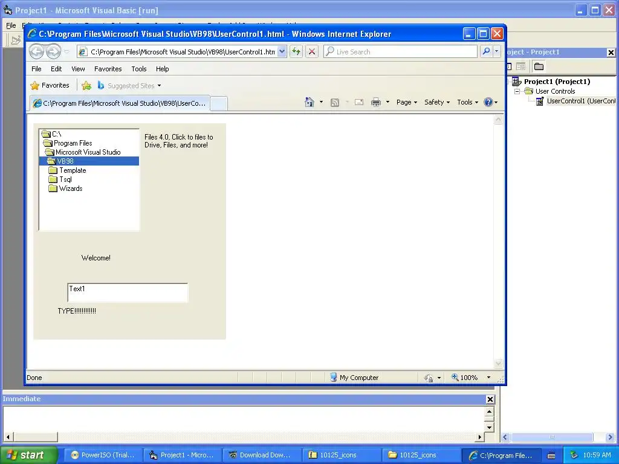Click the Files 4.0 description text
This screenshot has height=464, width=619.
click(178, 141)
